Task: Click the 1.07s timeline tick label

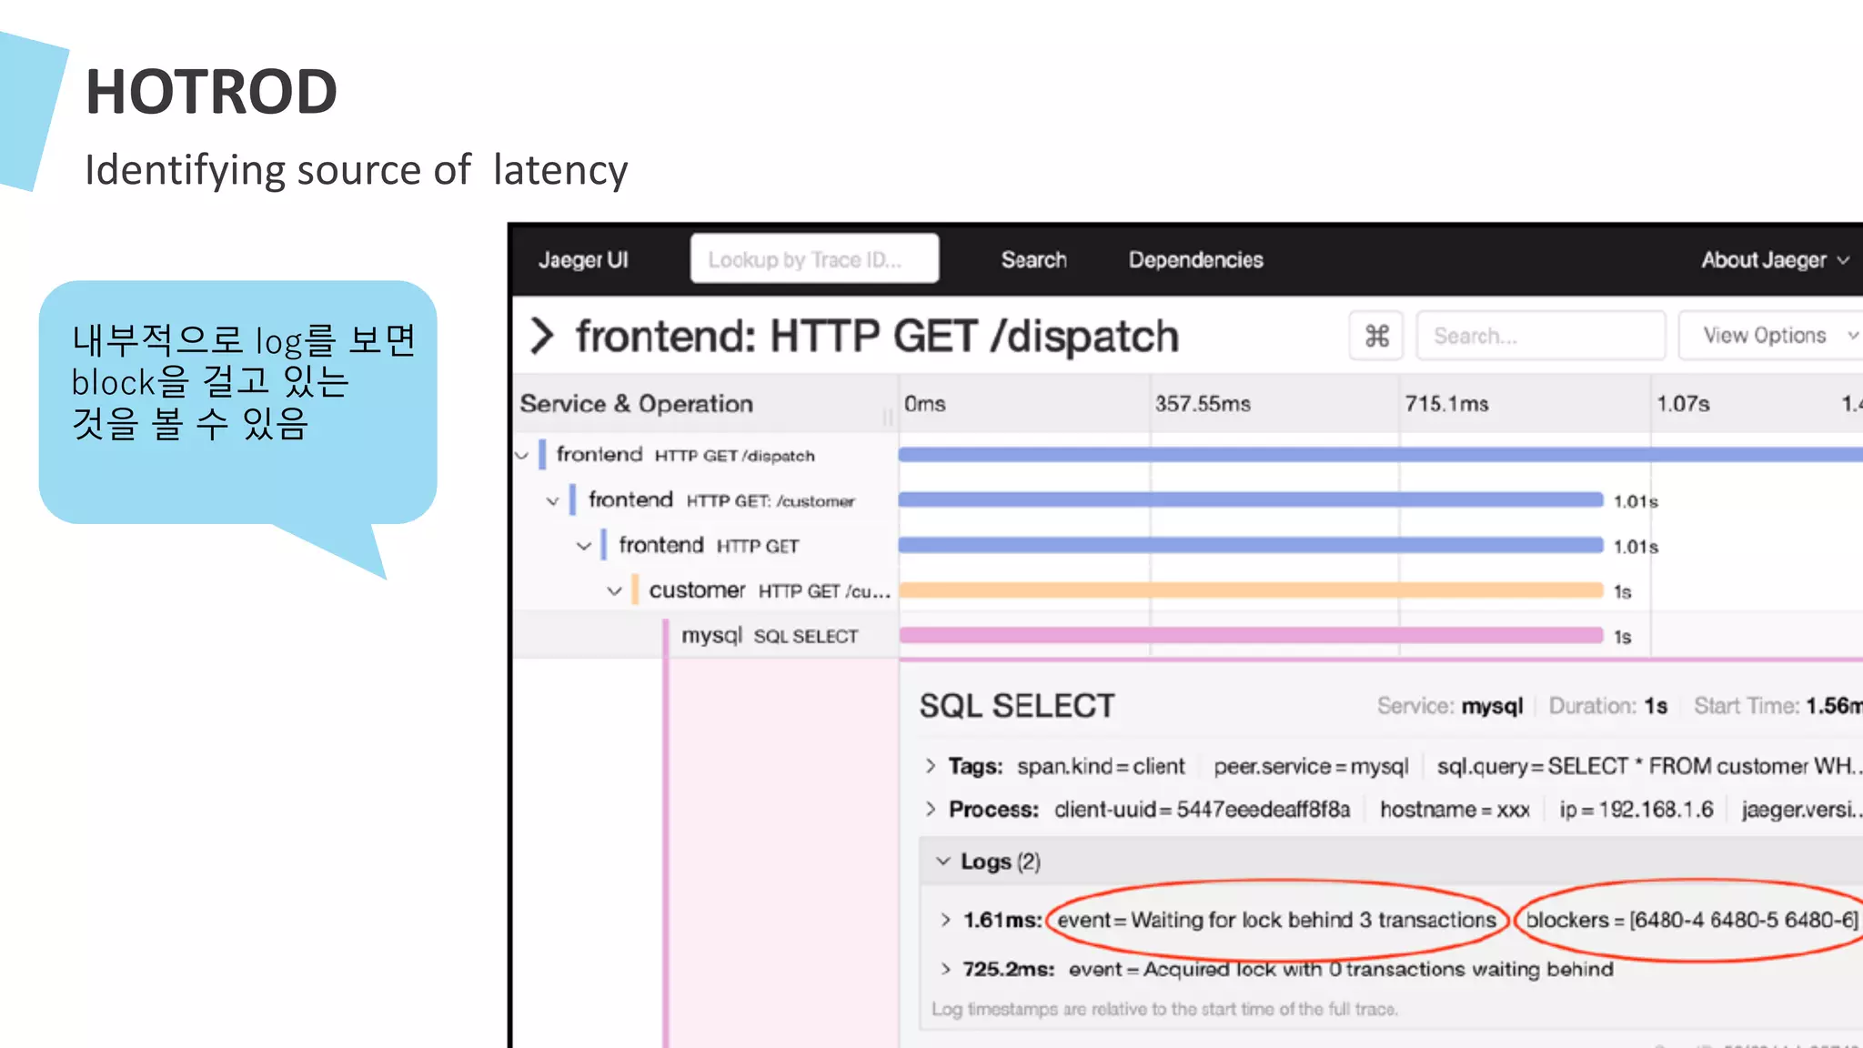Action: pos(1683,403)
